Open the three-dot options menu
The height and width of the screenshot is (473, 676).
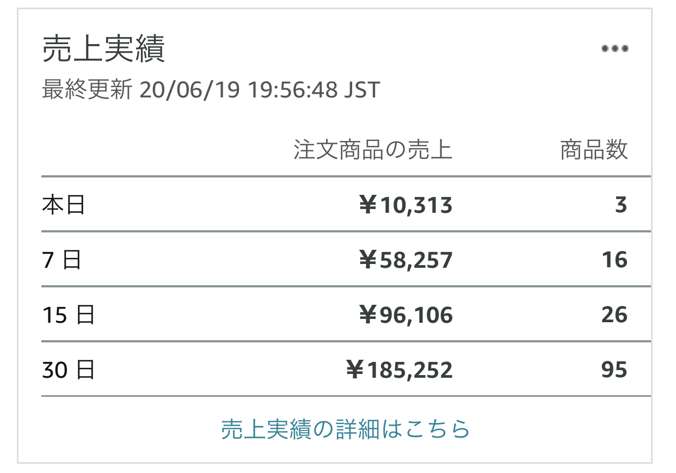[615, 48]
